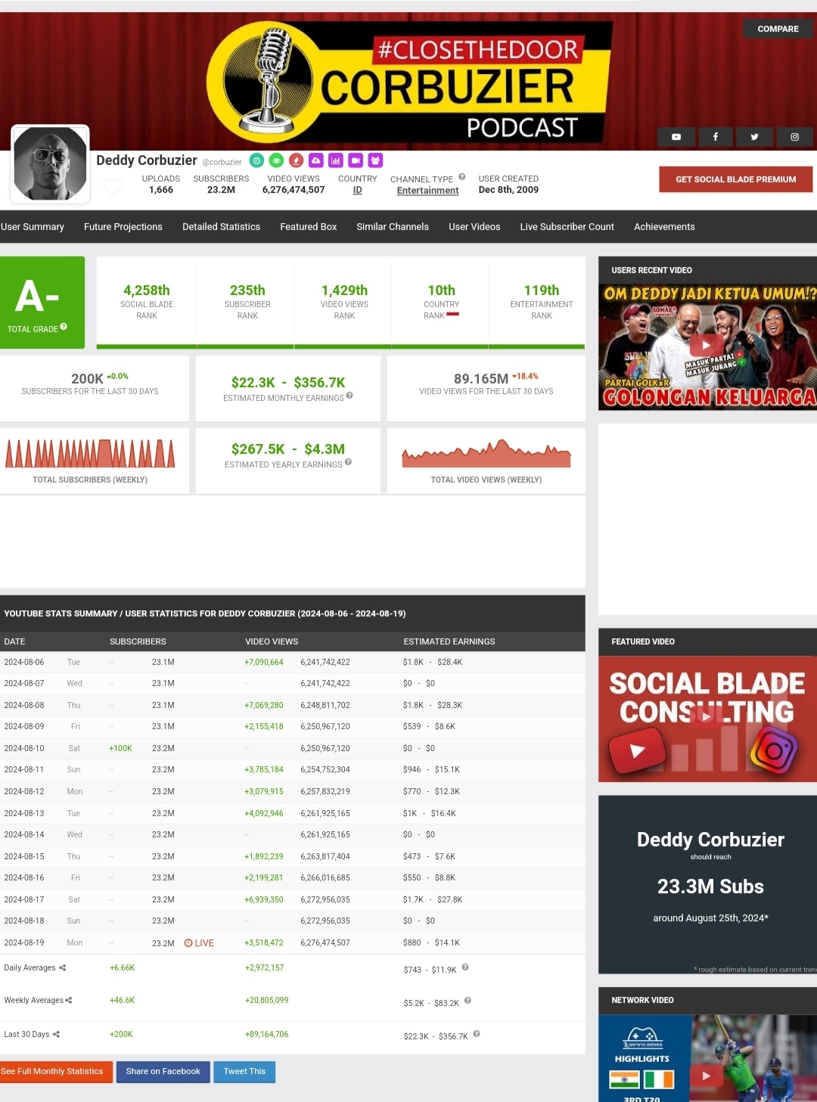Click the Channel Type help question mark

[461, 177]
